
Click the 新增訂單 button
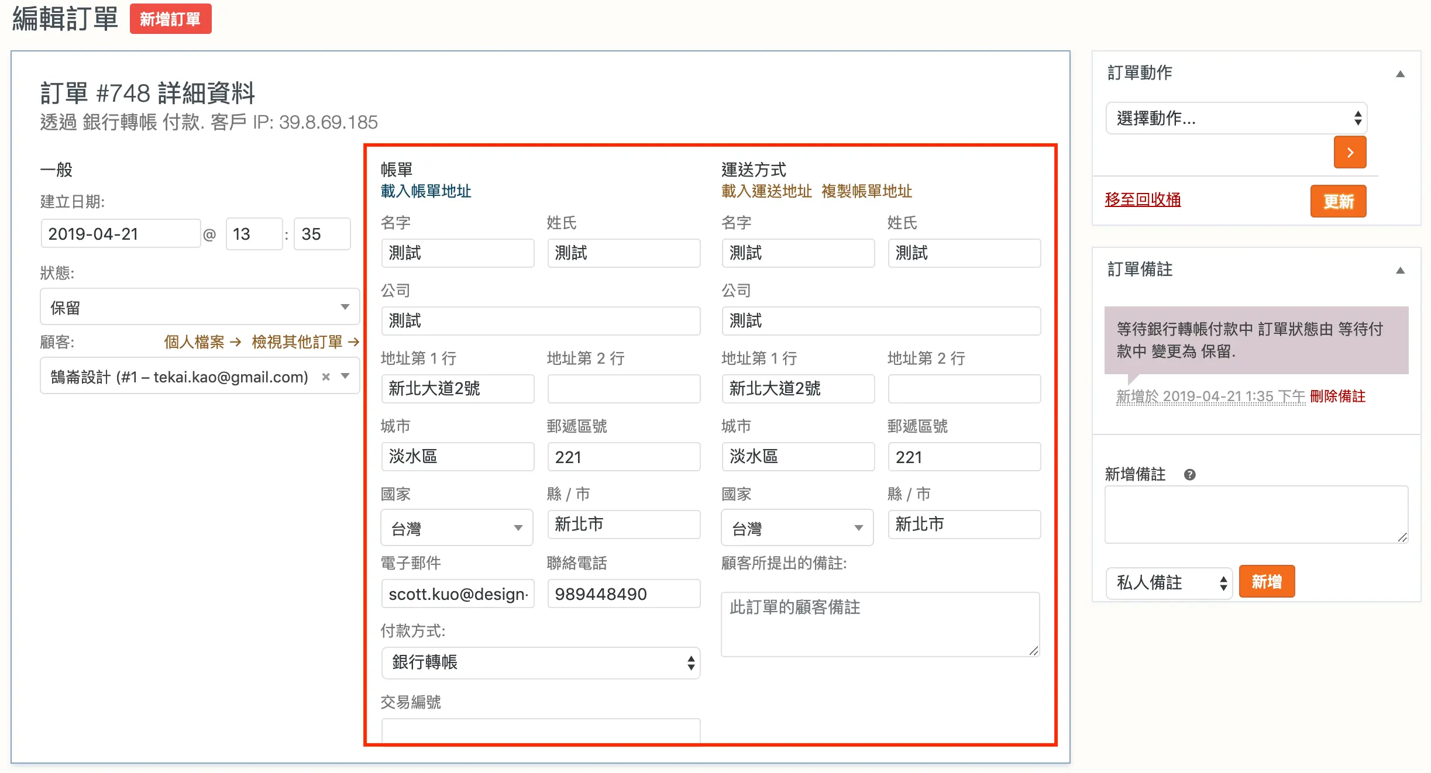click(x=170, y=19)
